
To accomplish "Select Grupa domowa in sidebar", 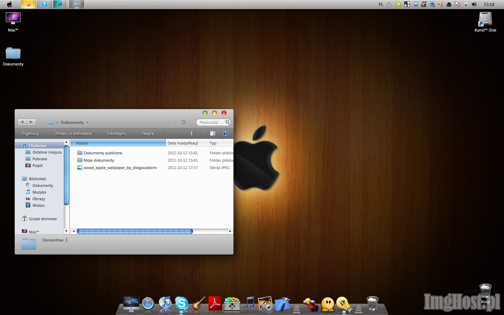I will coord(43,219).
